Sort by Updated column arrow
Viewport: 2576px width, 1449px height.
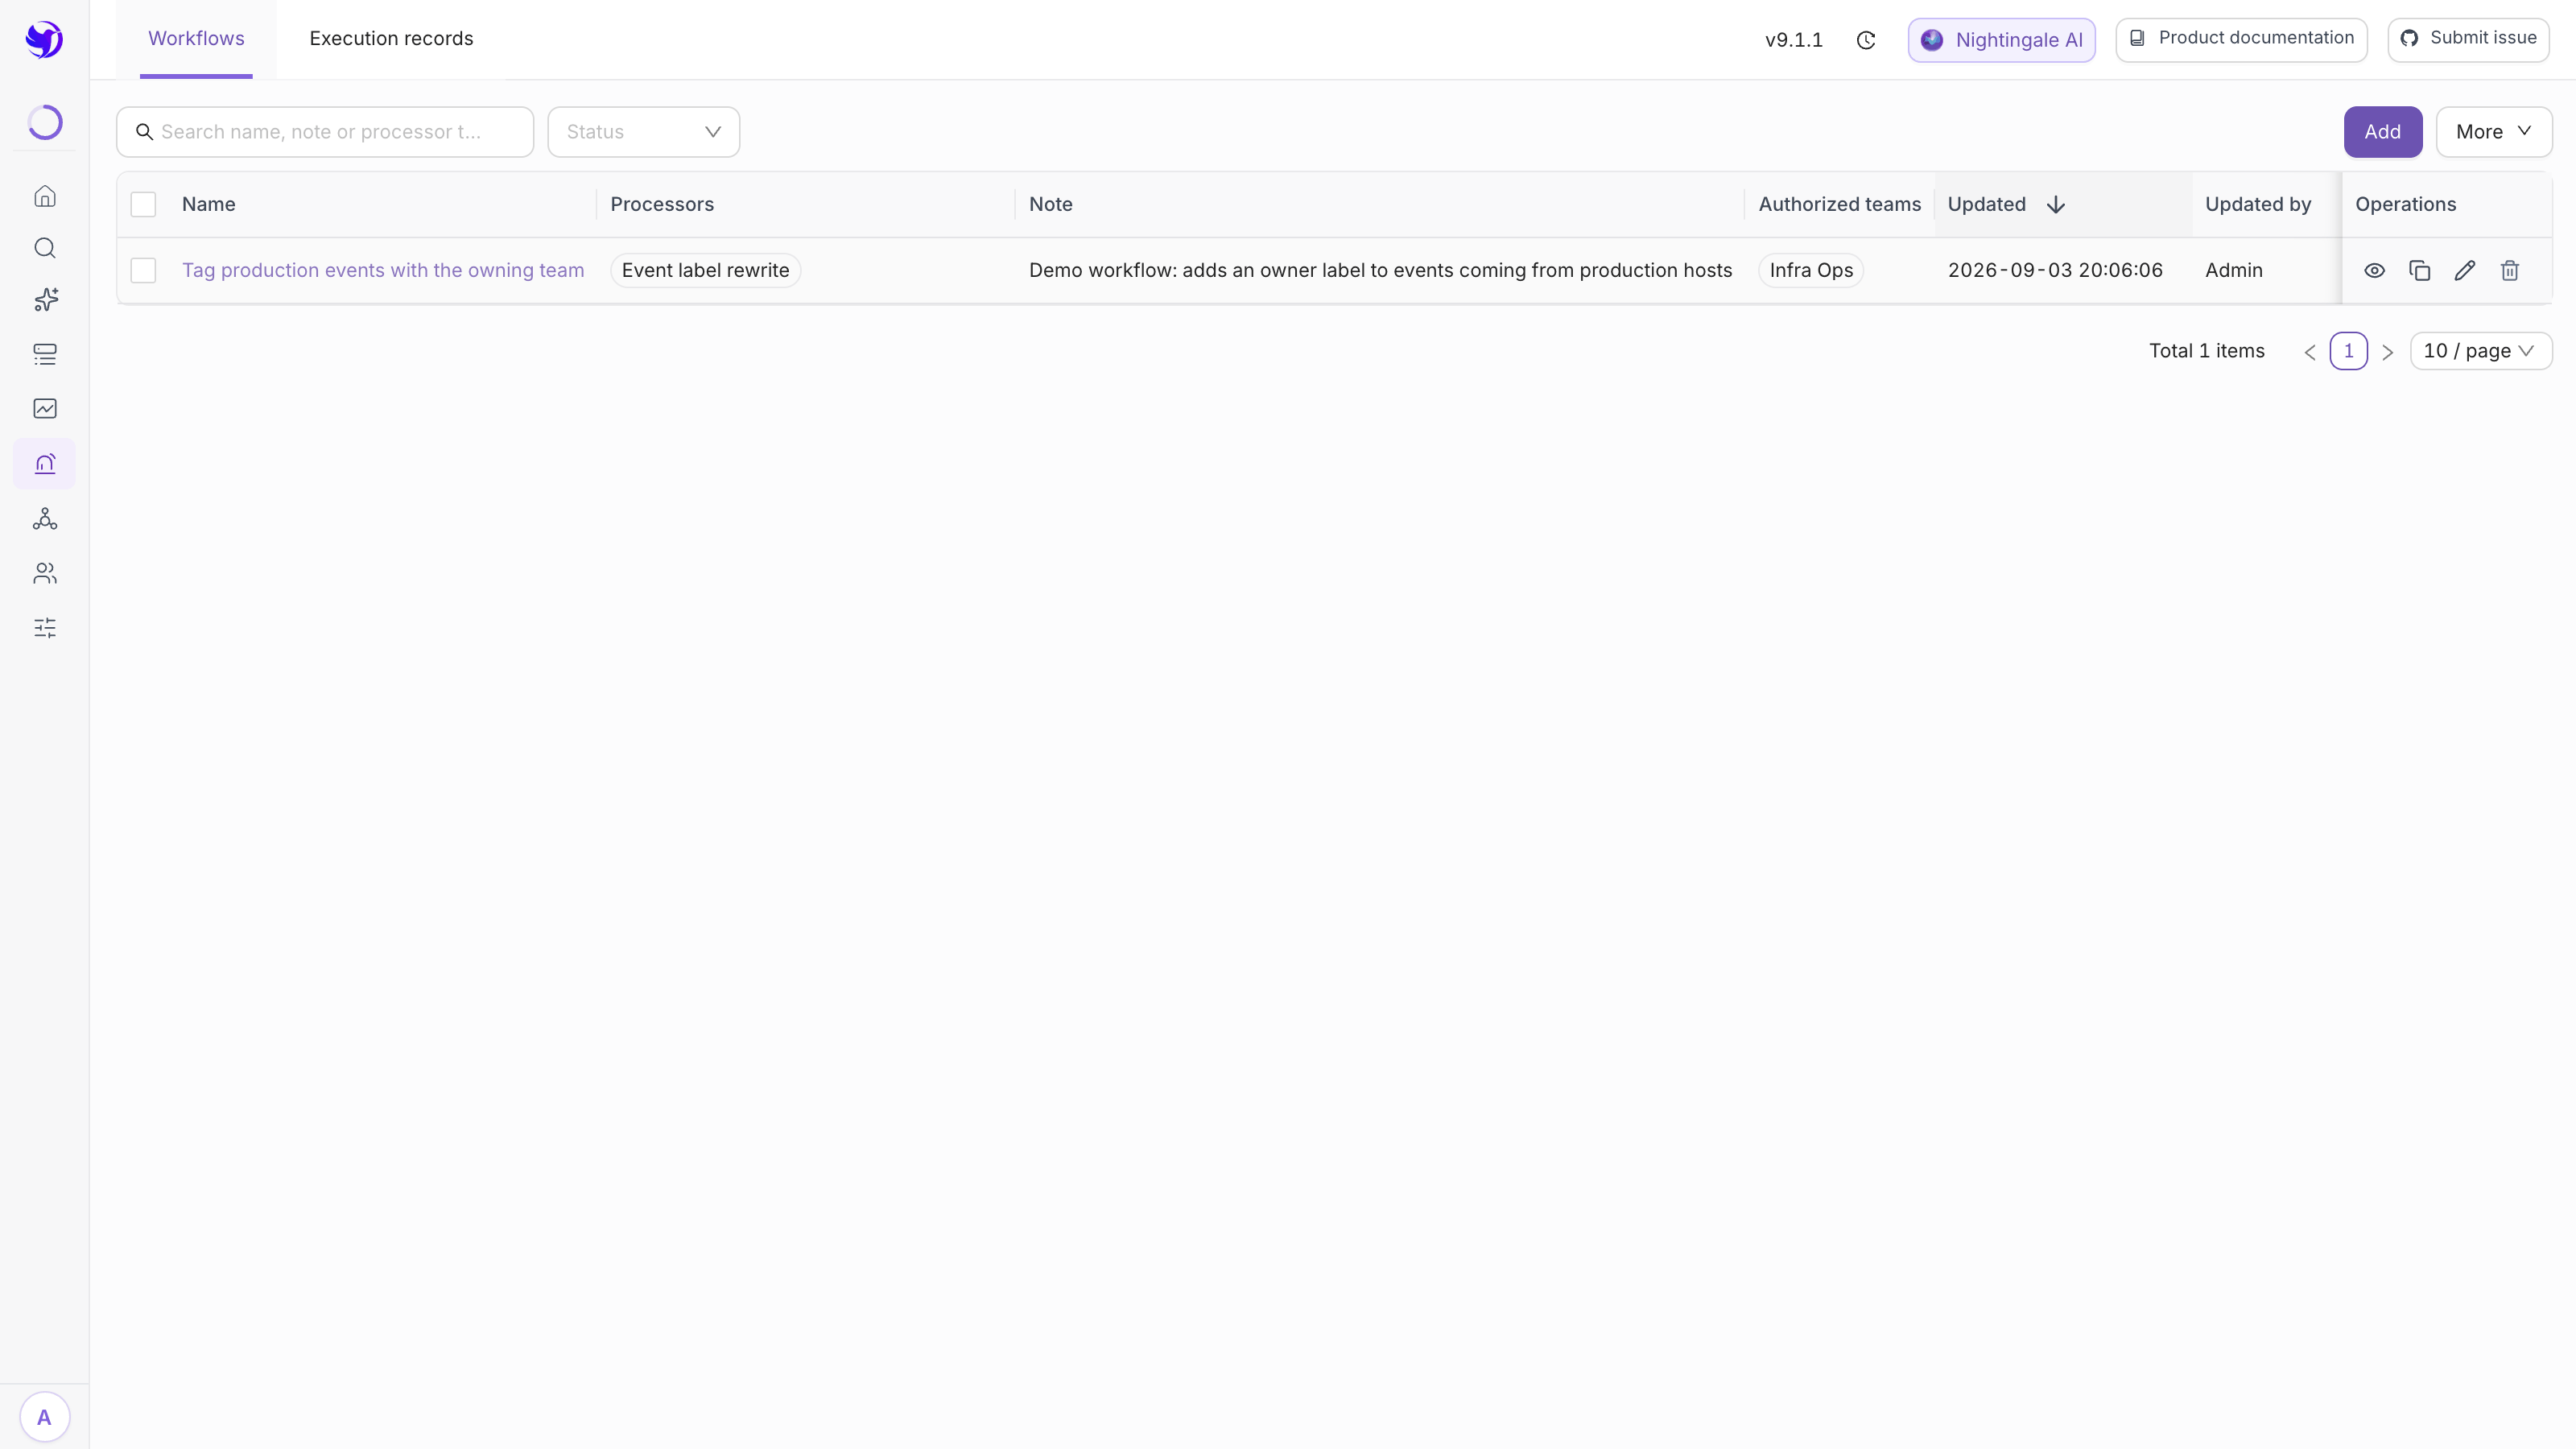point(2056,205)
